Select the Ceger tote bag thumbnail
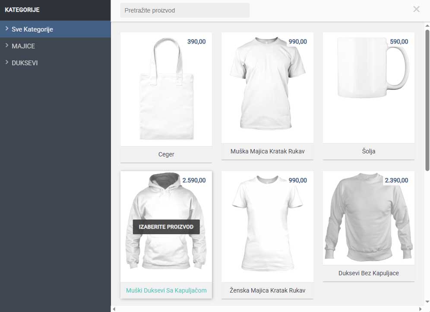The width and height of the screenshot is (430, 312). [166, 89]
